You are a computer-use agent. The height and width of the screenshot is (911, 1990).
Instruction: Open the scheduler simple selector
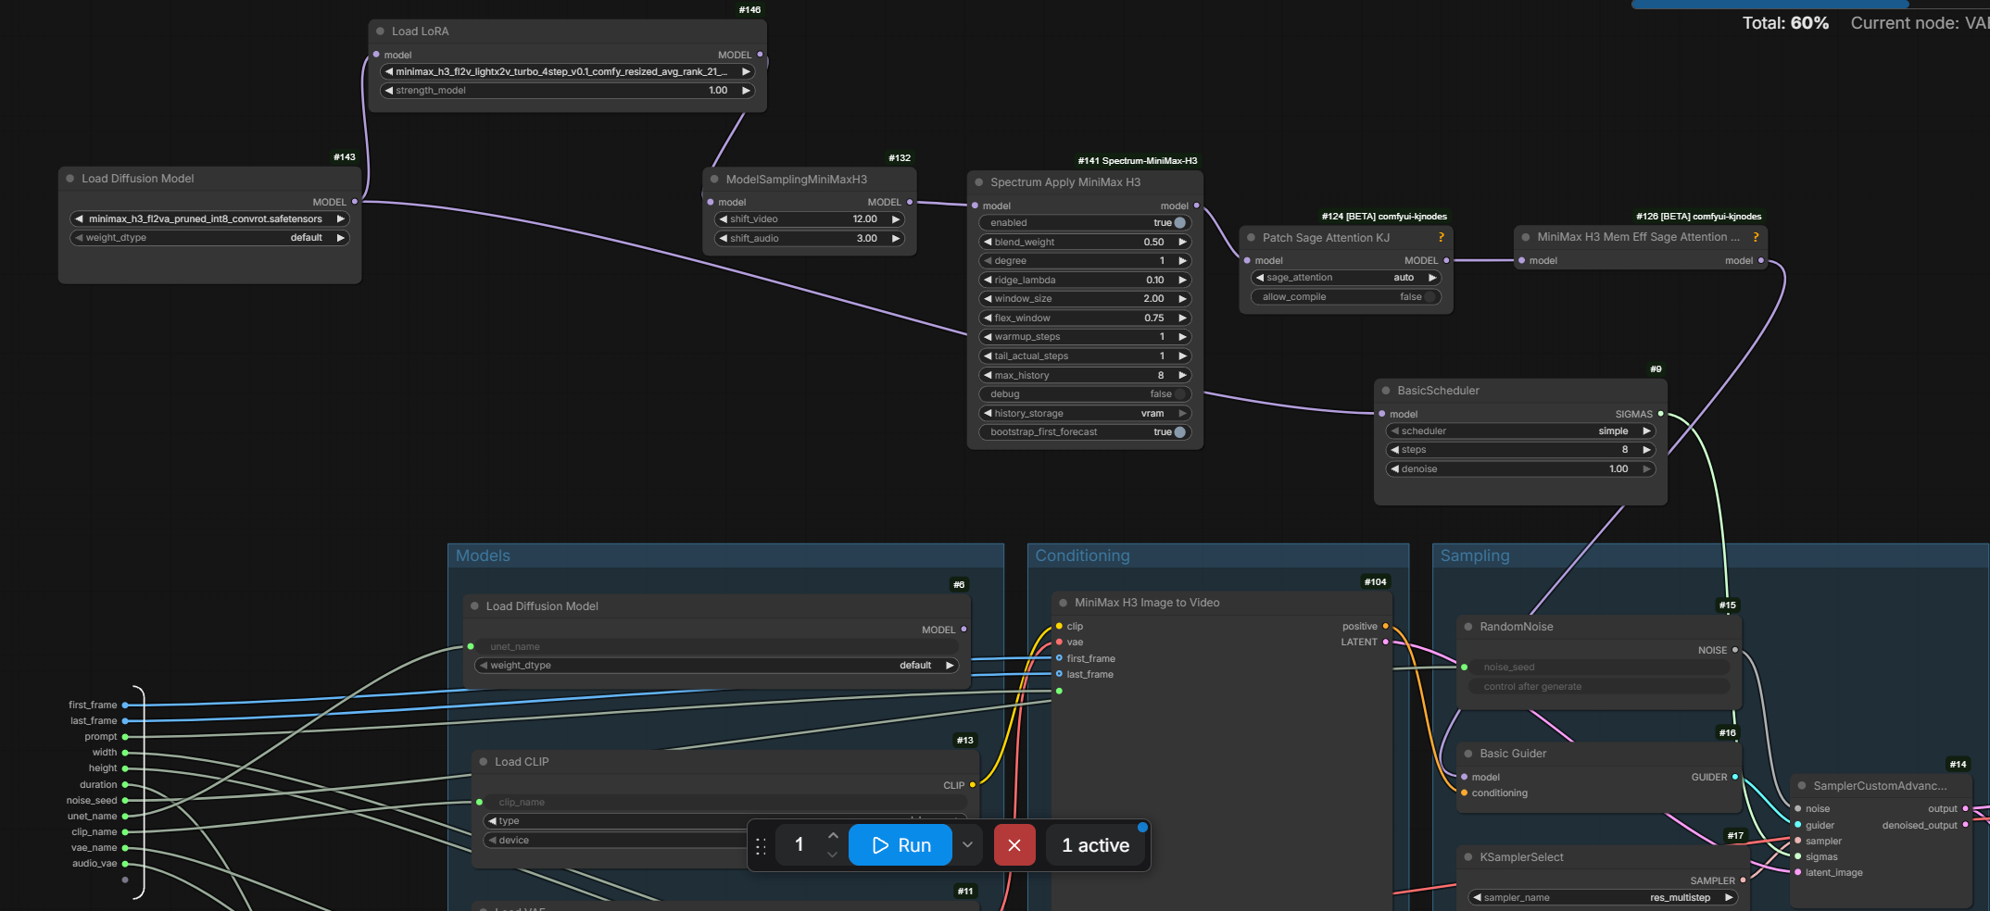(x=1521, y=431)
